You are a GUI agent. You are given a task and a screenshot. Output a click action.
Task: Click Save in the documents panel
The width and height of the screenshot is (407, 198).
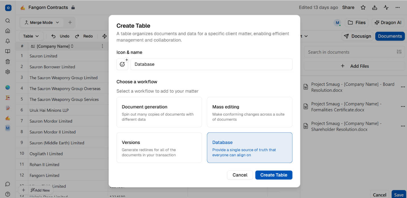(x=399, y=195)
